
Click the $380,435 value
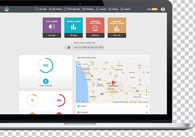click(95, 35)
